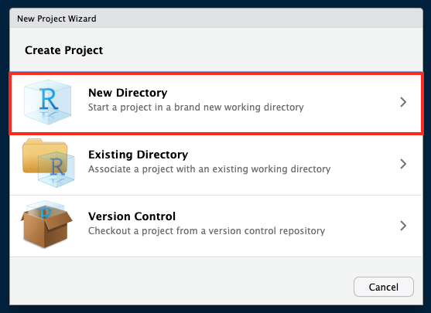Open the Version Control chevron arrow
Screen dimensions: 431x313
coord(403,226)
